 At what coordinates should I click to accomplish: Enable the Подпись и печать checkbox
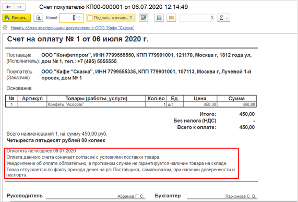coord(90,18)
